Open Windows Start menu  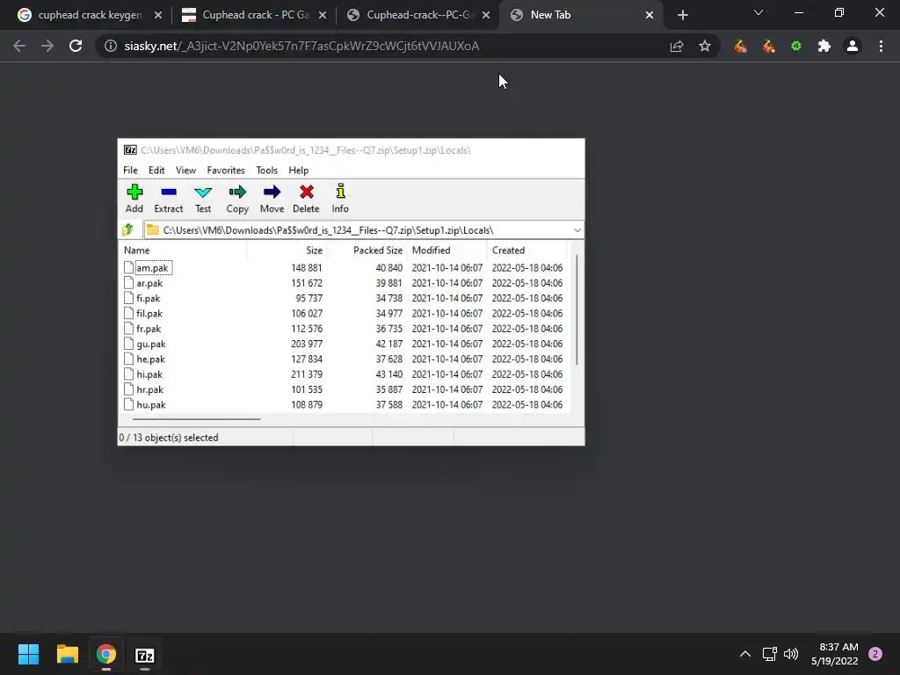28,654
